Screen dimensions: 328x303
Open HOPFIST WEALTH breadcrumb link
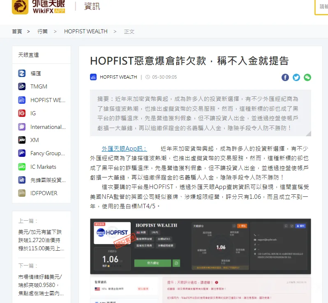tap(86, 31)
